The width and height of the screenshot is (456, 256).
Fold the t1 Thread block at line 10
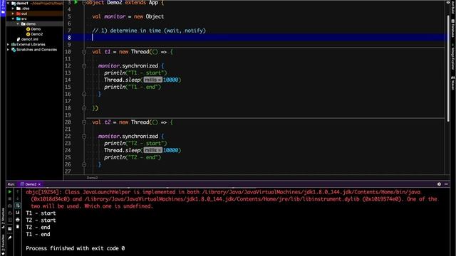[x=84, y=52]
